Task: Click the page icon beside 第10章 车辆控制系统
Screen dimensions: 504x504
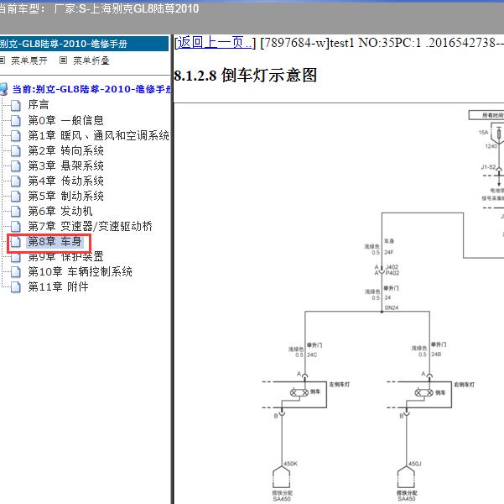Action: pos(15,272)
